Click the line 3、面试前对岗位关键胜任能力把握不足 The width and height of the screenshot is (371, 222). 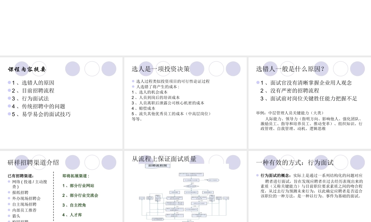[x=309, y=98]
